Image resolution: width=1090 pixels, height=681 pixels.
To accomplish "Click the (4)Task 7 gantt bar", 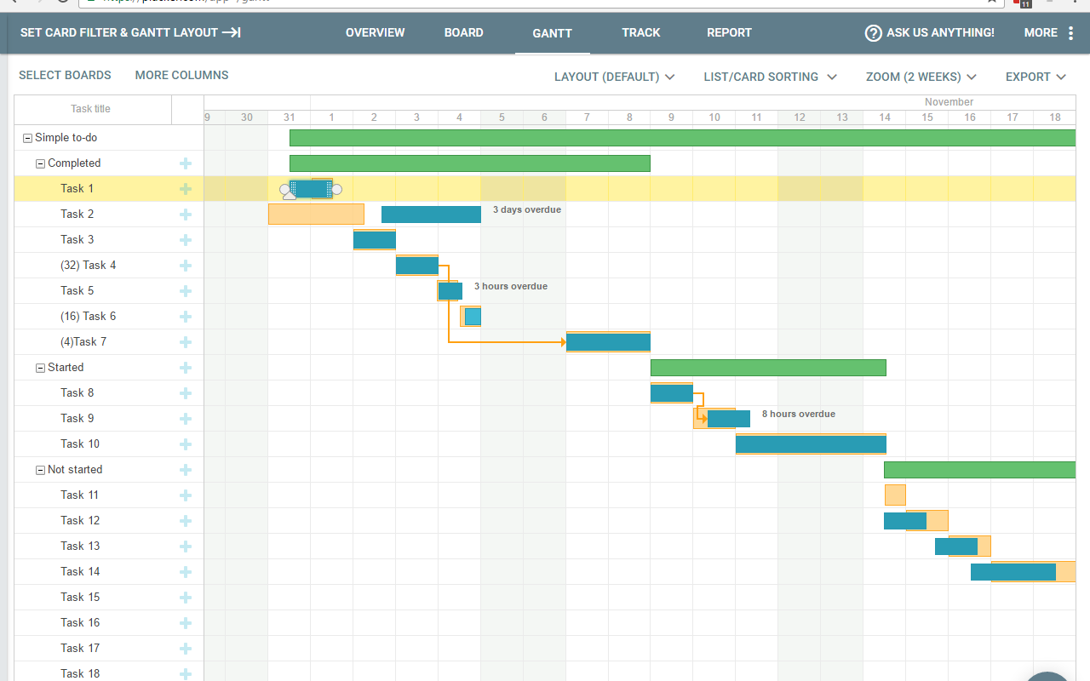I will pyautogui.click(x=608, y=342).
